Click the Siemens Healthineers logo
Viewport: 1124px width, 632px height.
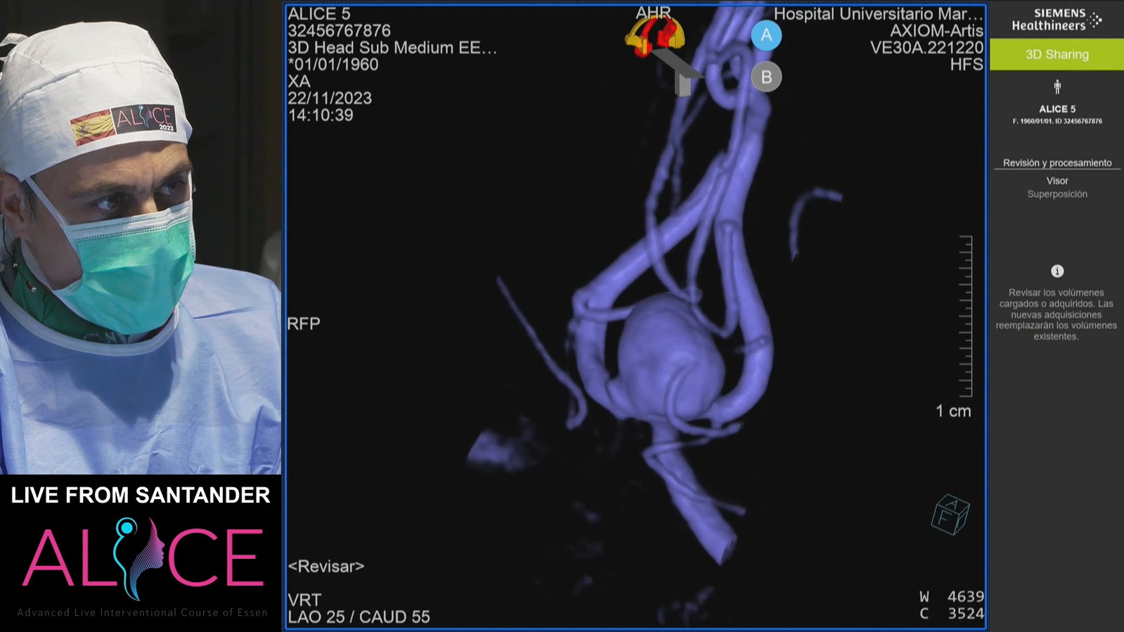pos(1056,20)
